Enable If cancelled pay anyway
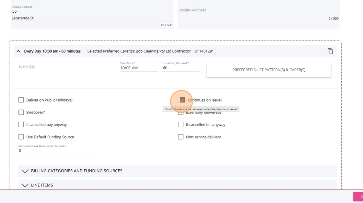The width and height of the screenshot is (363, 203). click(21, 125)
